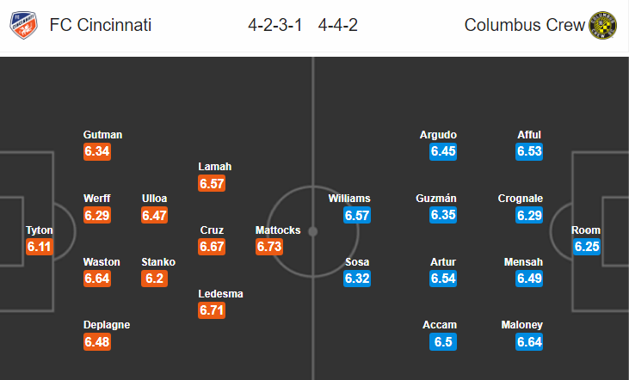Select the player name Guzmán
629x380 pixels.
(x=436, y=199)
